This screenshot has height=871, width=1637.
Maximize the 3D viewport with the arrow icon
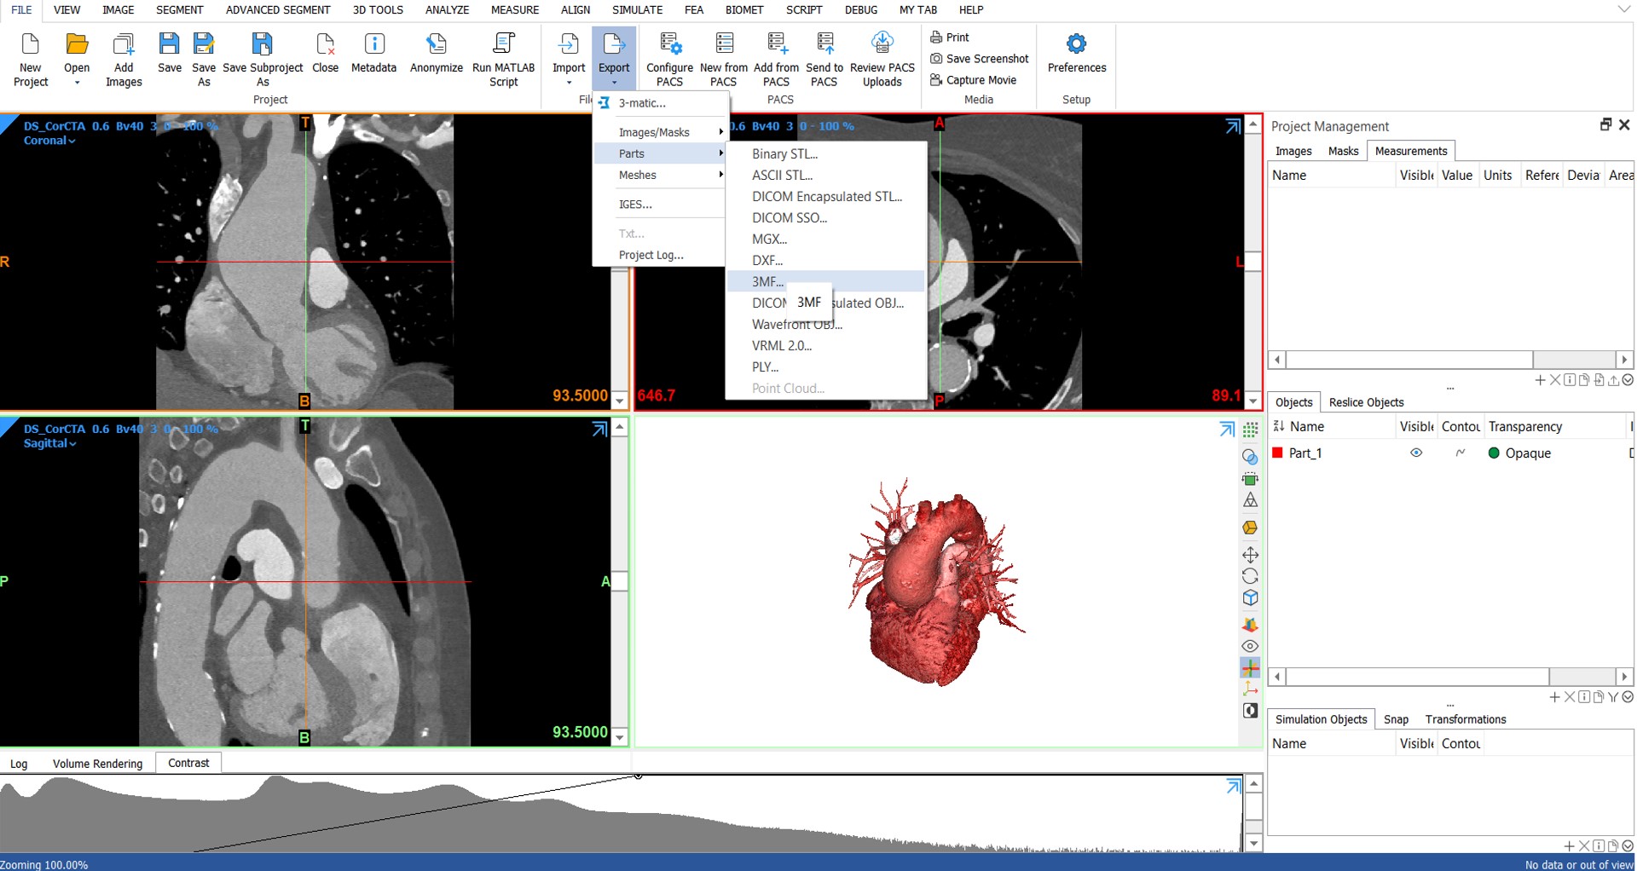tap(1227, 430)
